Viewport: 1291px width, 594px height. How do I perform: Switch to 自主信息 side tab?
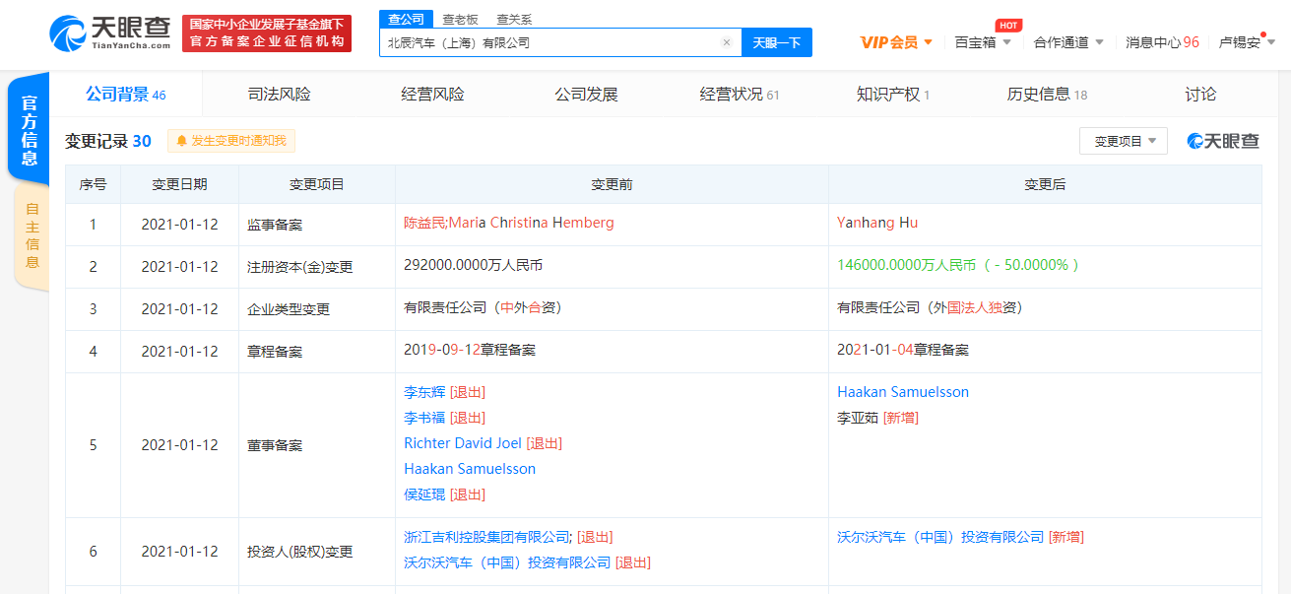pos(32,236)
